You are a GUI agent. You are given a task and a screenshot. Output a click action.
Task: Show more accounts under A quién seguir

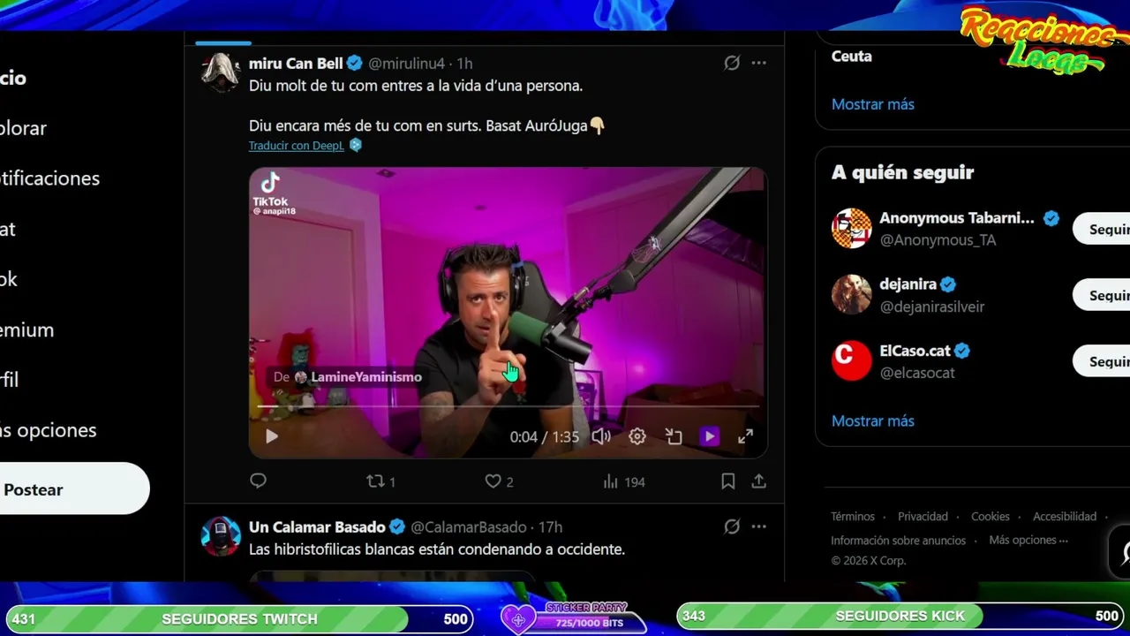(x=873, y=421)
